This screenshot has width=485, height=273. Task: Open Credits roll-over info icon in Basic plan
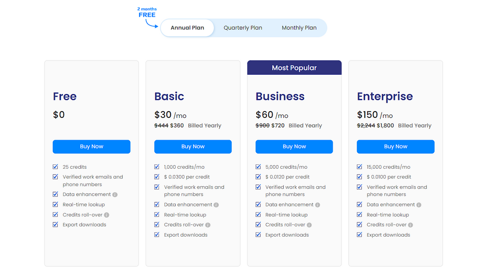point(208,225)
